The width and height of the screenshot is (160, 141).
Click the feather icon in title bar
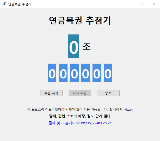point(5,4)
